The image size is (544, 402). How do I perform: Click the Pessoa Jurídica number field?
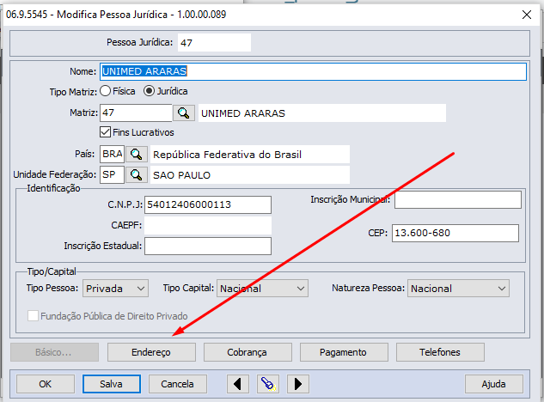pos(214,42)
